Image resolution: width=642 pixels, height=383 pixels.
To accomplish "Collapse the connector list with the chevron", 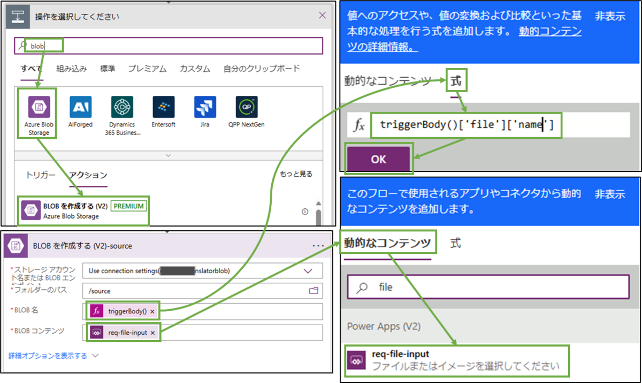I will click(169, 155).
